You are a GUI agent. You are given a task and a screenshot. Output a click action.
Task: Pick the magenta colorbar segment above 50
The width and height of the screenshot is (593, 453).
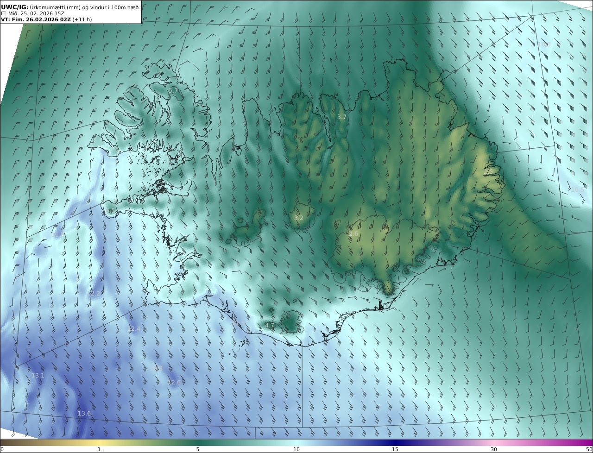pos(588,442)
